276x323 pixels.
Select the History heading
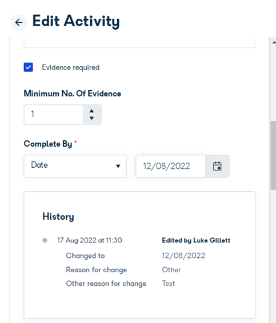point(58,217)
